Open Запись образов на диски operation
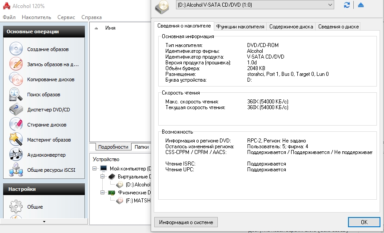 53,64
